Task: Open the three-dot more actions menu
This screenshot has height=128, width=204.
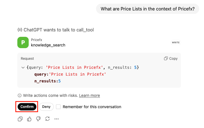Action: (x=57, y=119)
